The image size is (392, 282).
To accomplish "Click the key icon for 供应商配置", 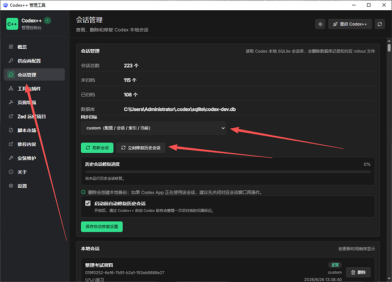I will 11,61.
